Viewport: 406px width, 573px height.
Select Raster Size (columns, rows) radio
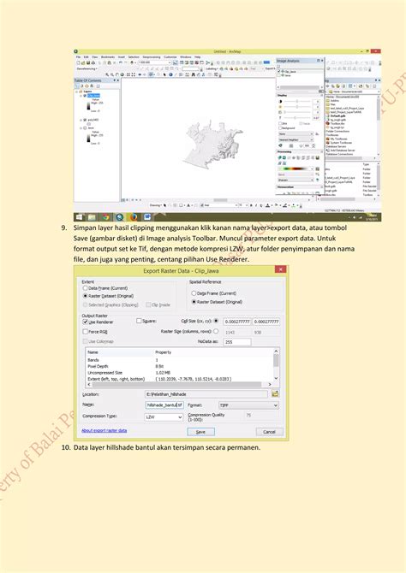(216, 332)
